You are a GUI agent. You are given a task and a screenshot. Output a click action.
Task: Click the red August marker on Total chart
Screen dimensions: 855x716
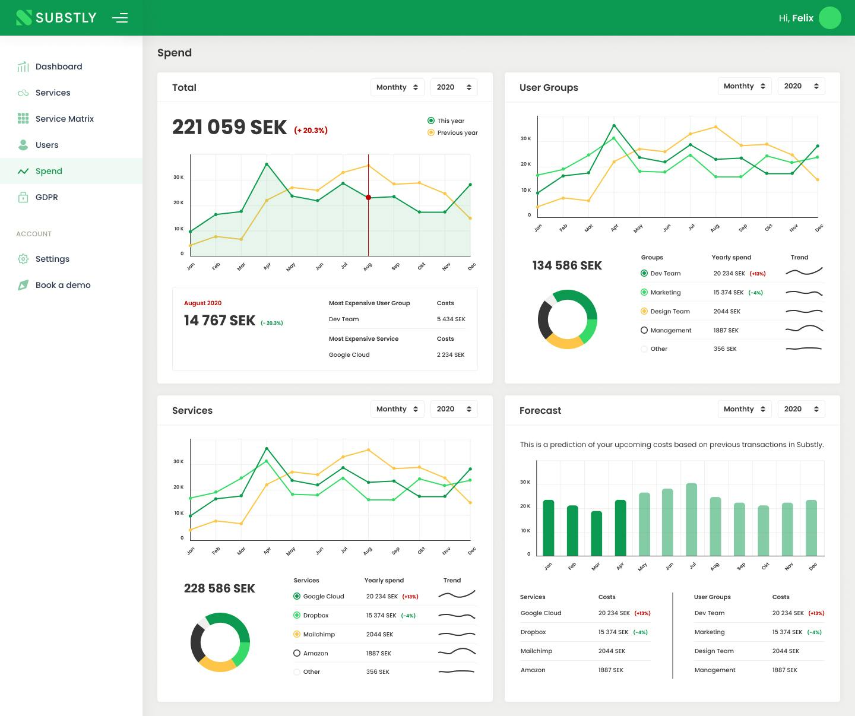tap(368, 197)
